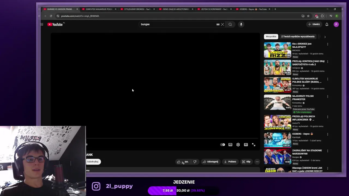Reload the page in the browser
The image size is (349, 196).
pyautogui.click(x=51, y=16)
